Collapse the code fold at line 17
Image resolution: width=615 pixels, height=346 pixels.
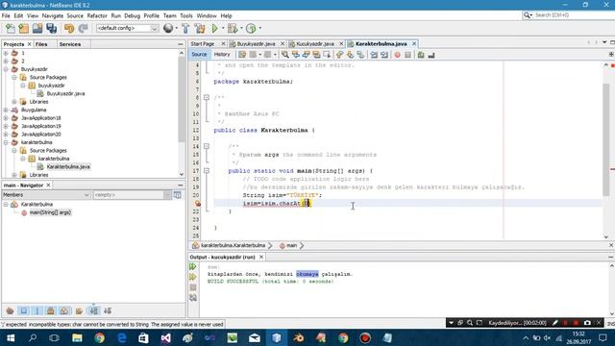[207, 171]
